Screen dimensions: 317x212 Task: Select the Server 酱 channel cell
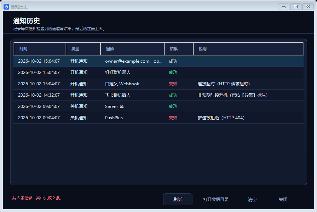click(114, 107)
